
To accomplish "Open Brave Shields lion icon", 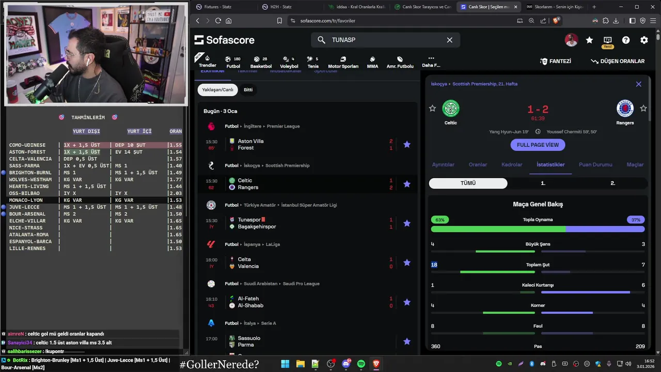I will click(x=556, y=21).
